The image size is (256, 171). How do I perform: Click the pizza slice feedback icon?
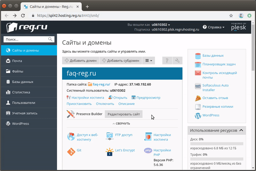click(198, 98)
